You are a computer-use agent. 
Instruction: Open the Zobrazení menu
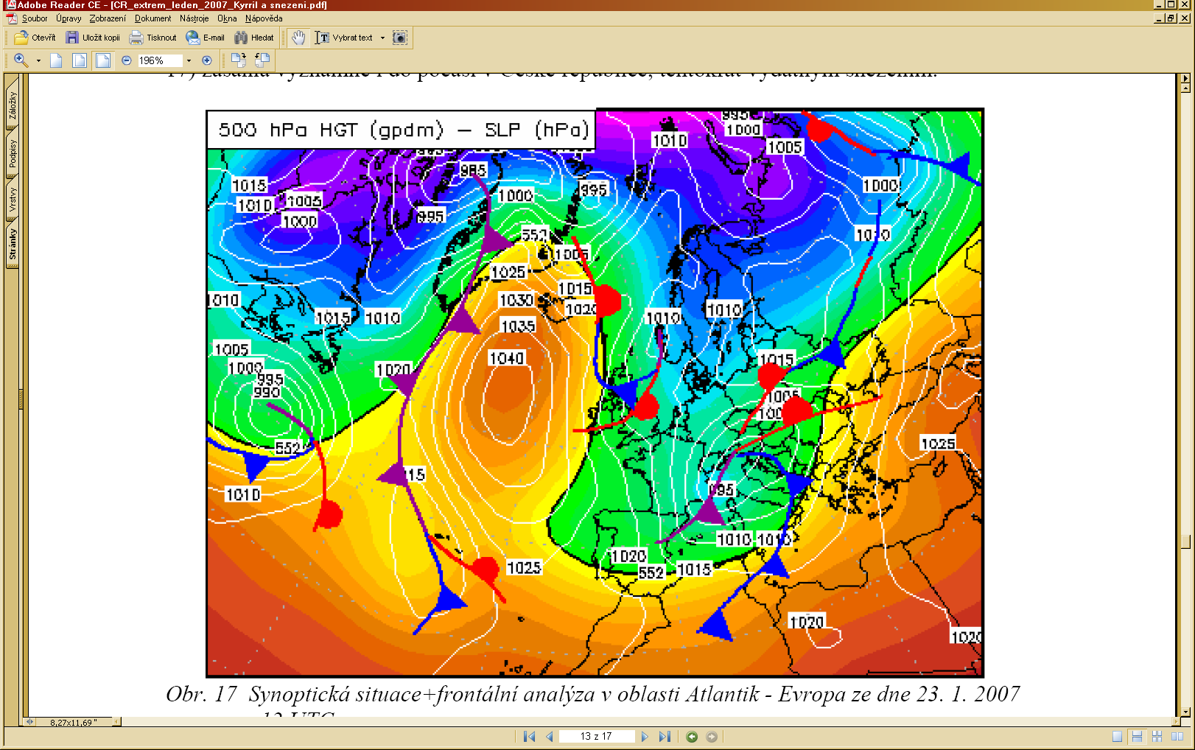pyautogui.click(x=108, y=18)
